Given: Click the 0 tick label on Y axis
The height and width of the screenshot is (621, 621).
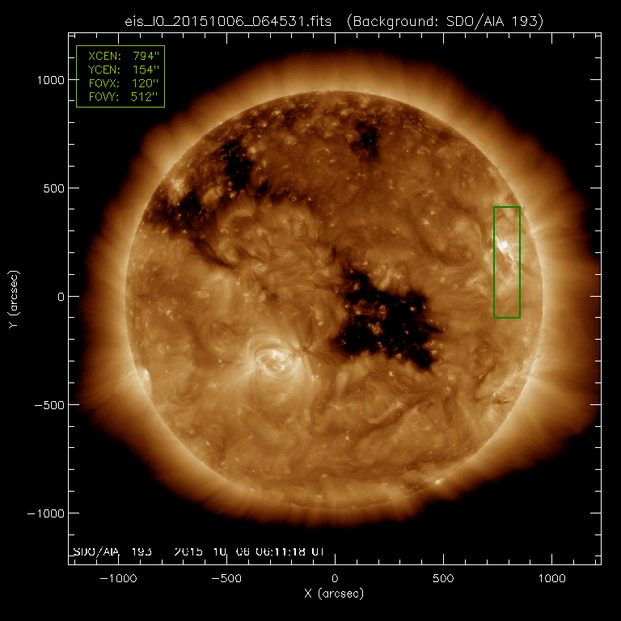Looking at the screenshot, I should [58, 296].
